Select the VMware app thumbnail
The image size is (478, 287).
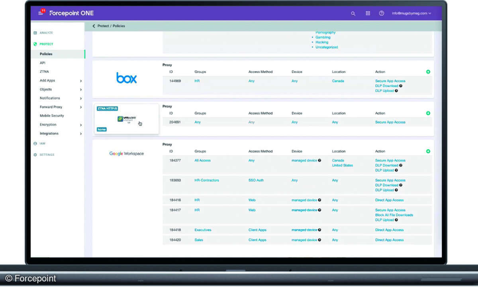[x=127, y=119]
